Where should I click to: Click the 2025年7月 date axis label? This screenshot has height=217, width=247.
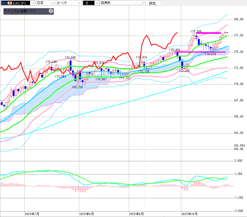pyautogui.click(x=32, y=214)
